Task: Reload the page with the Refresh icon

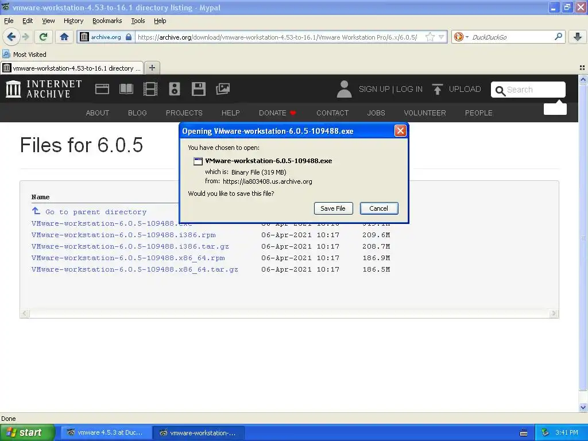Action: point(44,37)
